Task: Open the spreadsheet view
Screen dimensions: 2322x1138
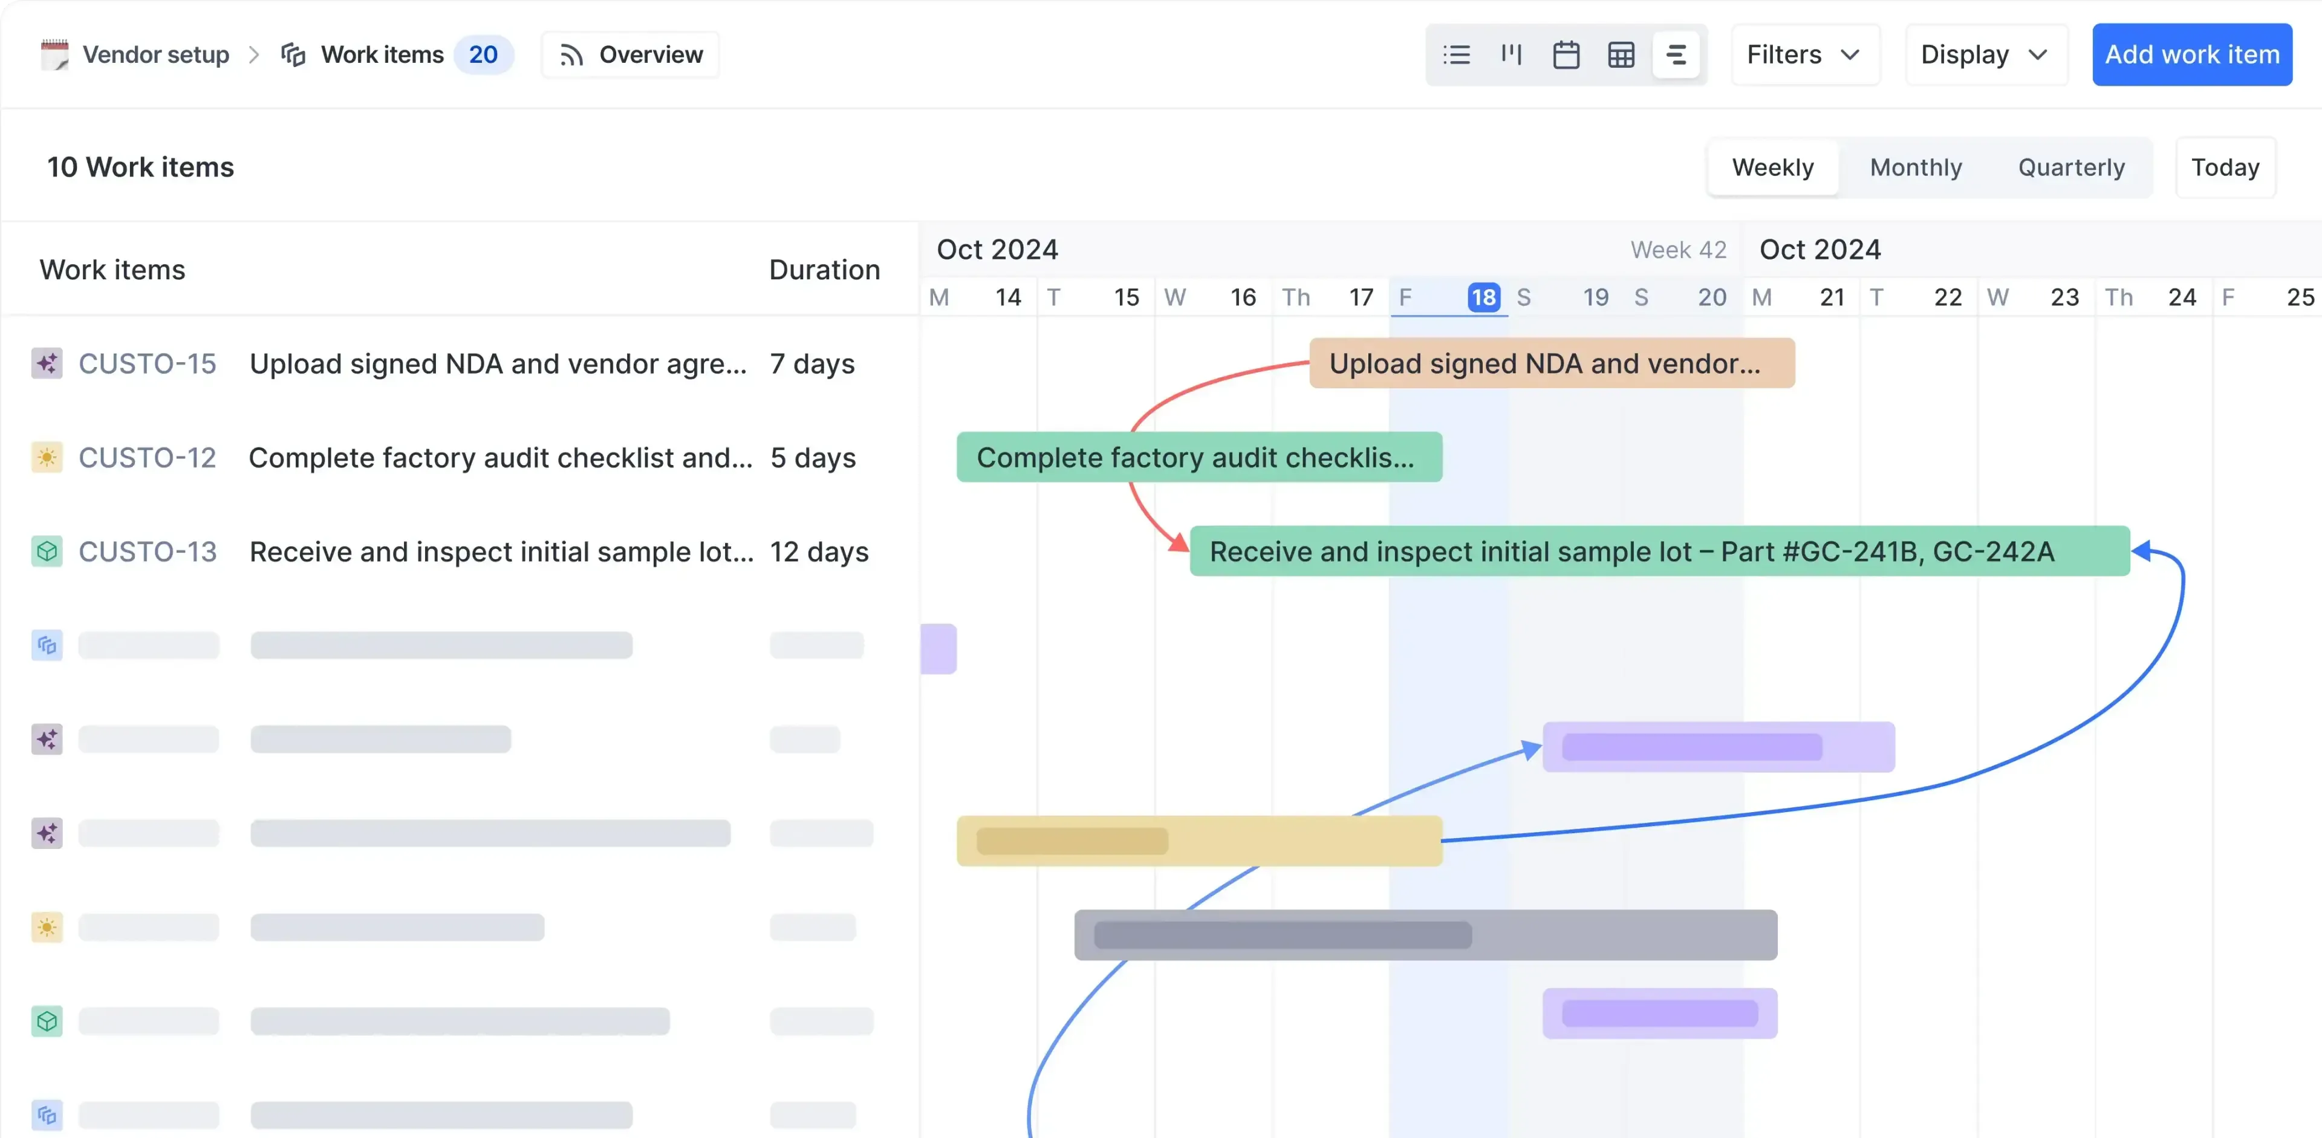Action: [1622, 54]
